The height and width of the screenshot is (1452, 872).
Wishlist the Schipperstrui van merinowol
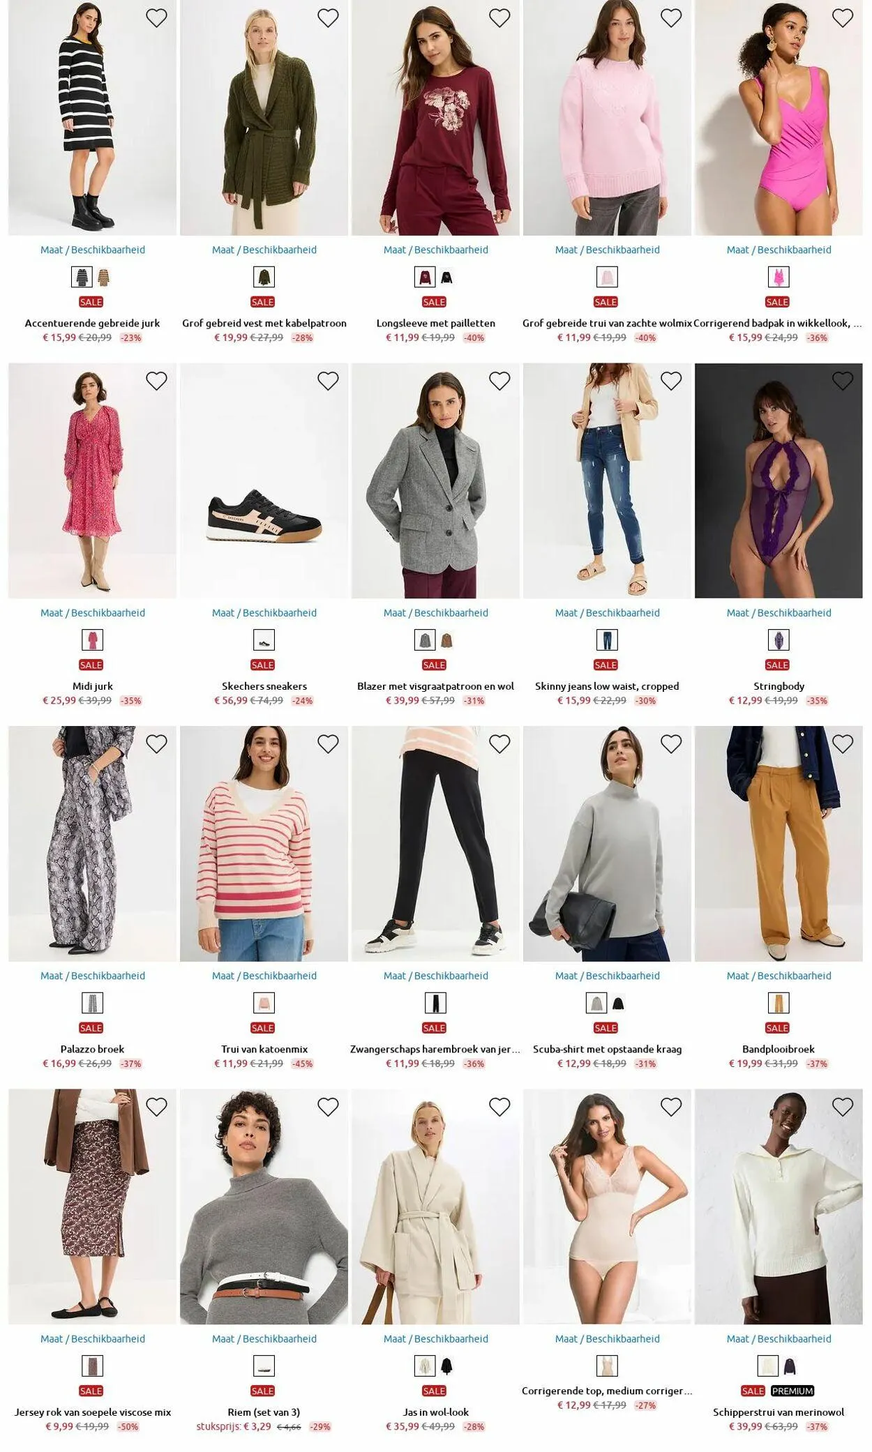pyautogui.click(x=843, y=1107)
